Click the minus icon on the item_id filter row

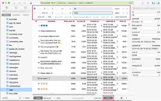tap(123, 13)
